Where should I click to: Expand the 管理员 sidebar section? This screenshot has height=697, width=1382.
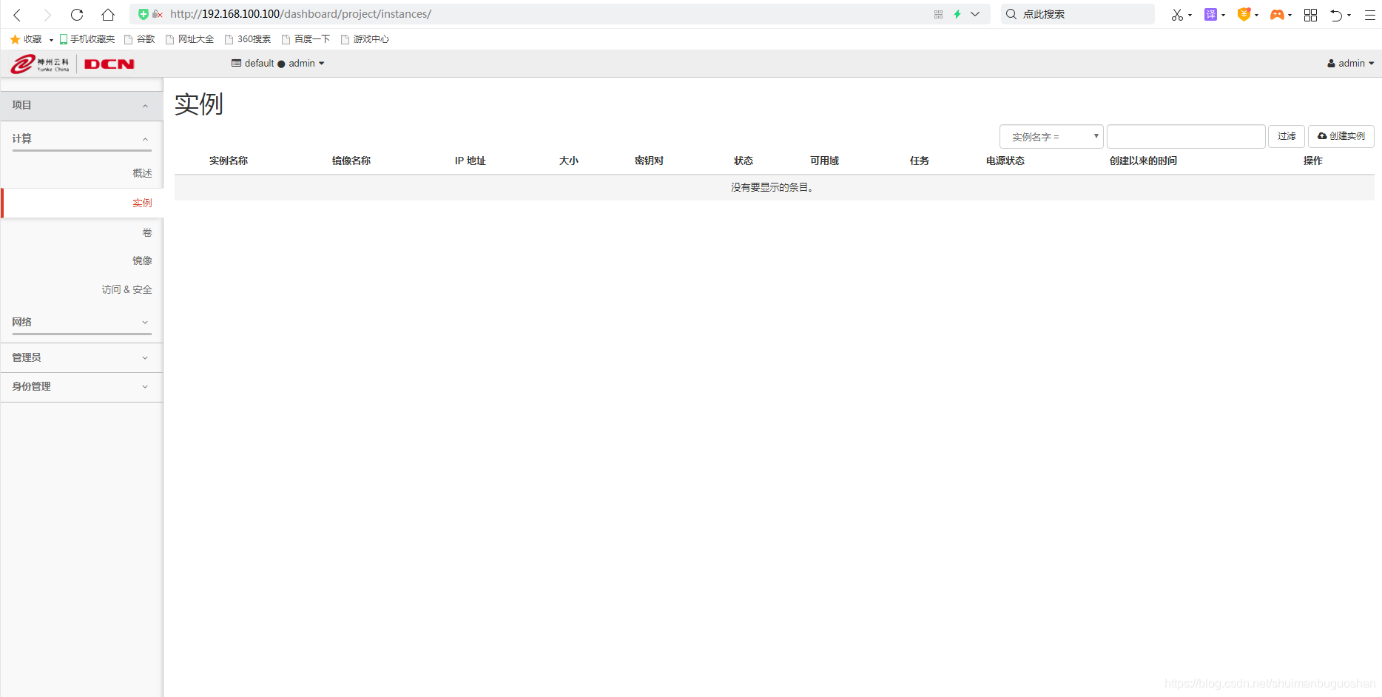pos(81,357)
